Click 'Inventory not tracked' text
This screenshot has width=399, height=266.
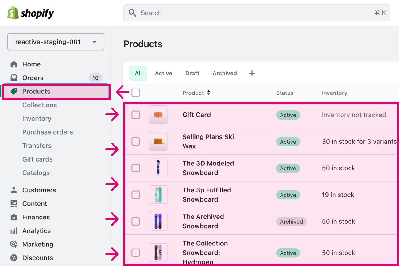[x=354, y=115]
